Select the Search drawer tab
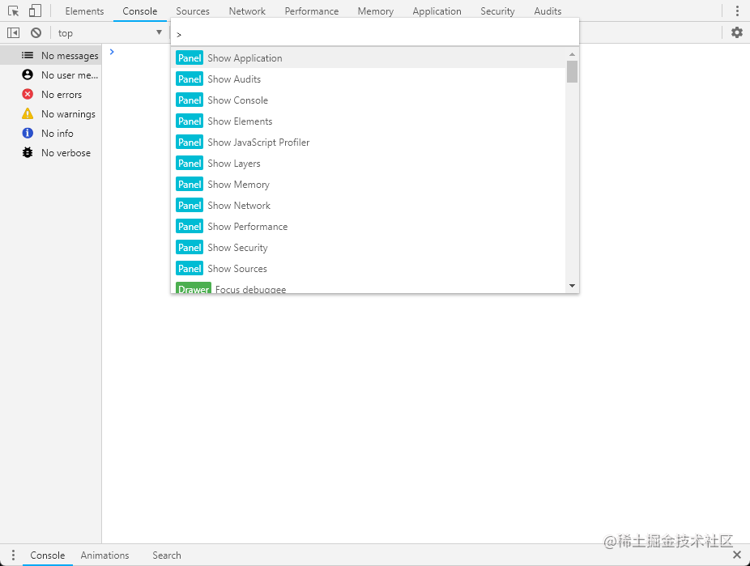The width and height of the screenshot is (750, 566). [x=167, y=555]
